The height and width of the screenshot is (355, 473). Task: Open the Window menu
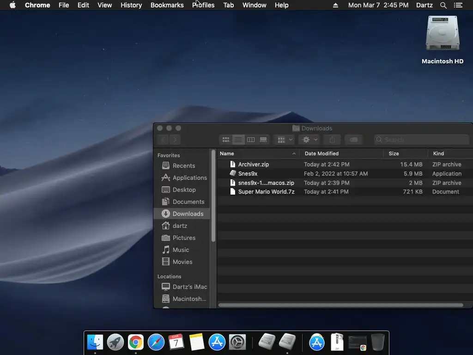(x=255, y=5)
